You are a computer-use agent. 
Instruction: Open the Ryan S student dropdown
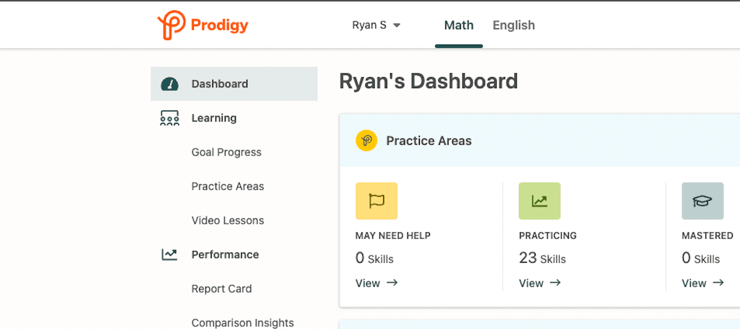(370, 25)
